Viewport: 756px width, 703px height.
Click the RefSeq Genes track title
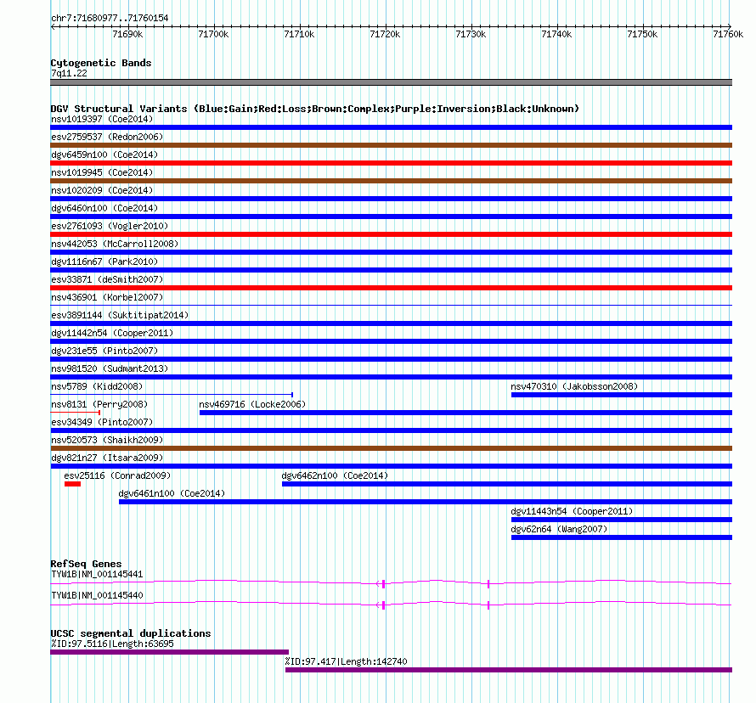point(86,564)
